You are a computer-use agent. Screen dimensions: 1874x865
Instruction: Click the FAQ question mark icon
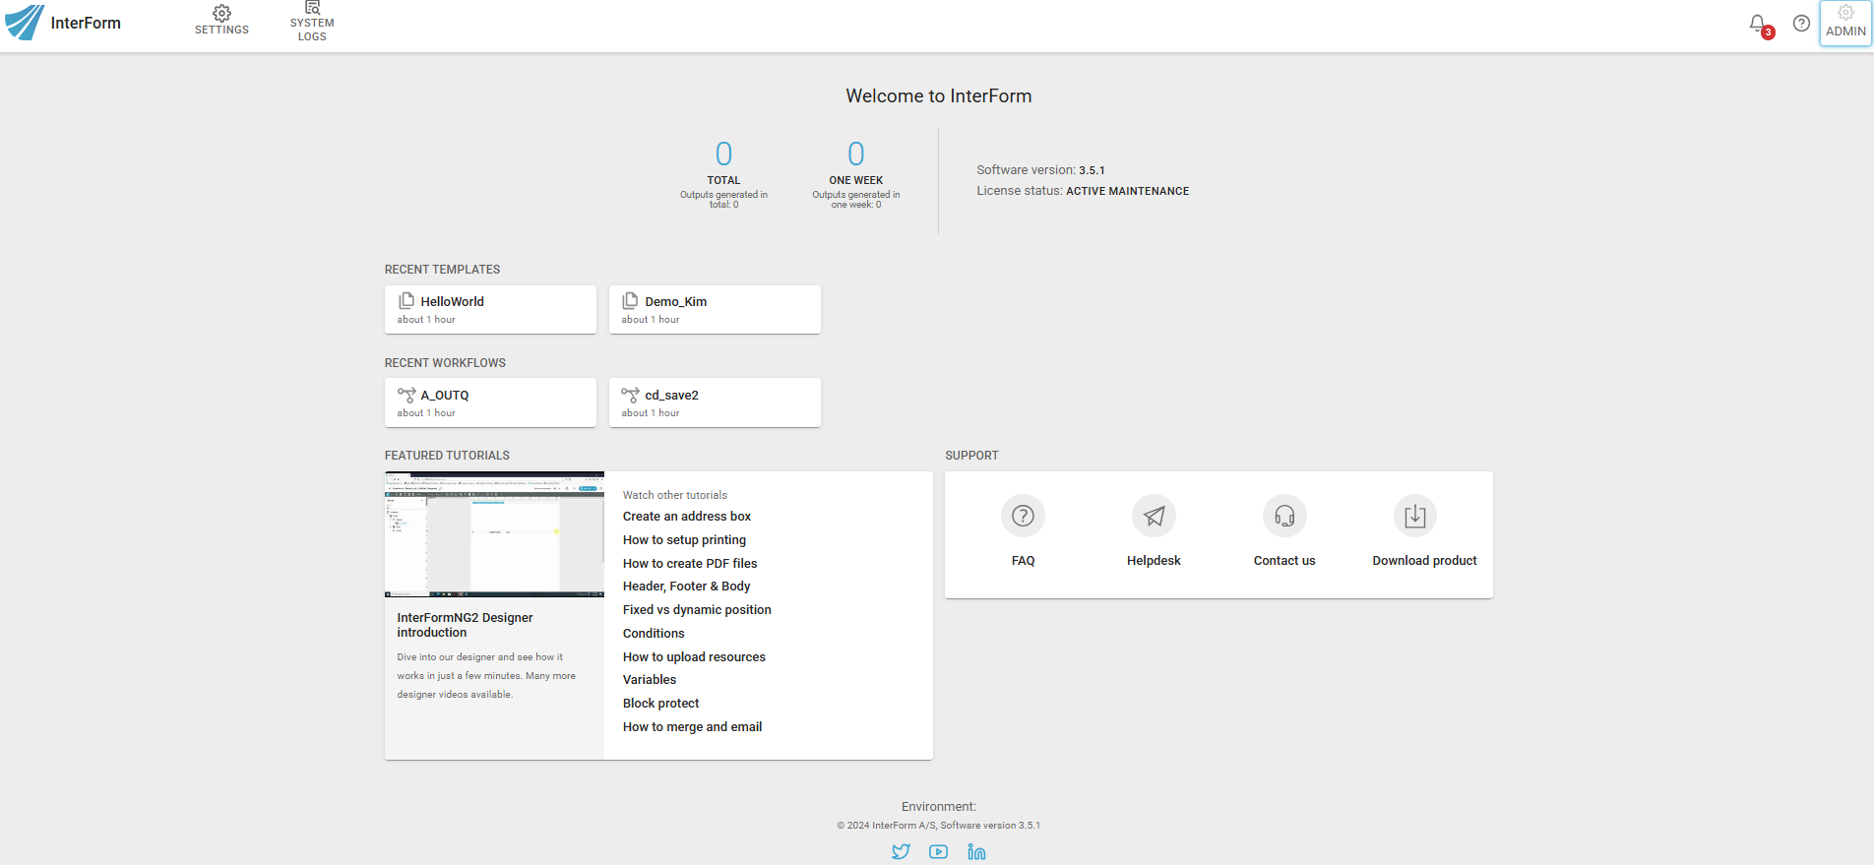pyautogui.click(x=1023, y=516)
